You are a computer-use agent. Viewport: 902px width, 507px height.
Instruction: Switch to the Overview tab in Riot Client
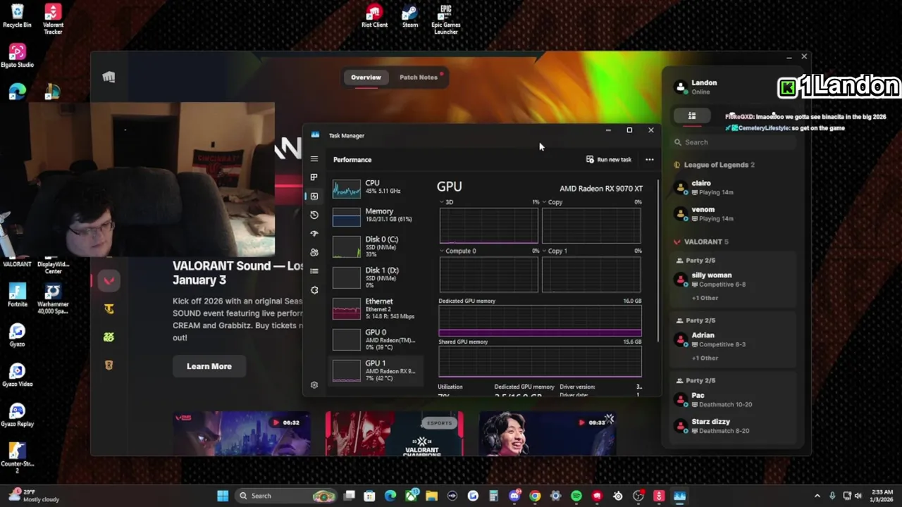[x=366, y=77]
